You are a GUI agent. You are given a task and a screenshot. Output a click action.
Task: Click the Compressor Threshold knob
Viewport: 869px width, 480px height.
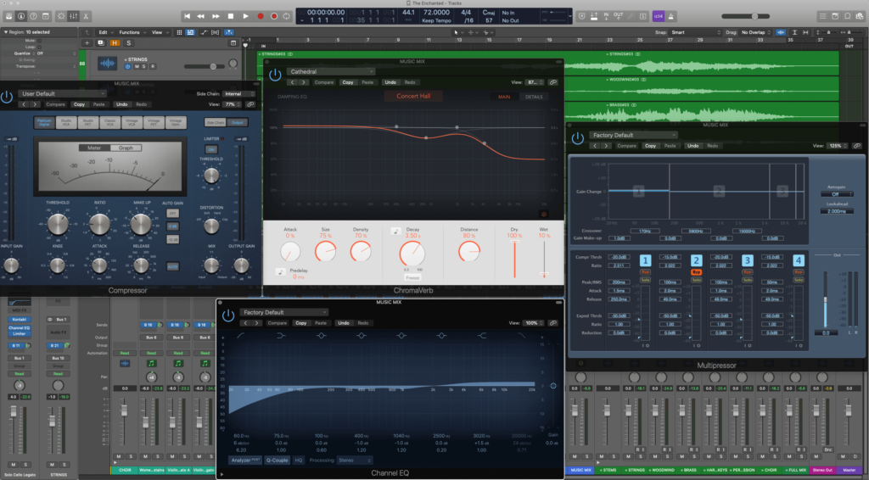coord(58,224)
